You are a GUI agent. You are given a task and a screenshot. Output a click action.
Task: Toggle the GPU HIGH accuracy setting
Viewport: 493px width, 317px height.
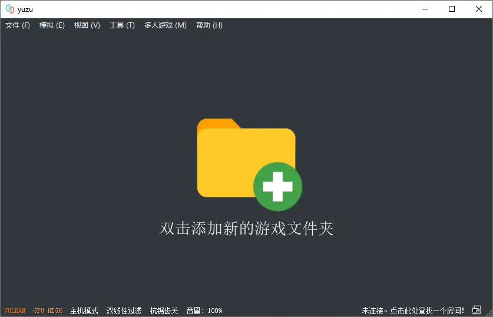point(48,311)
